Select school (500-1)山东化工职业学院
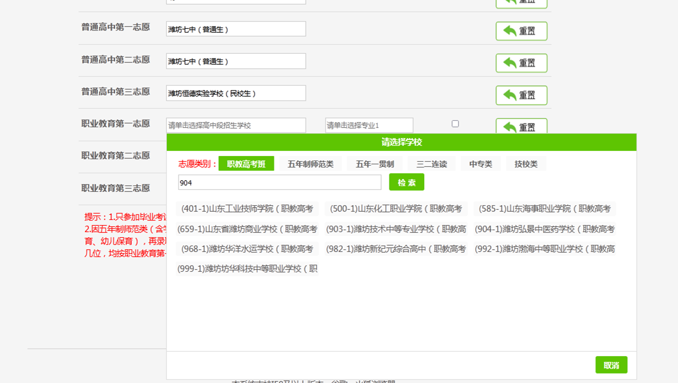This screenshot has height=383, width=678. pos(396,209)
